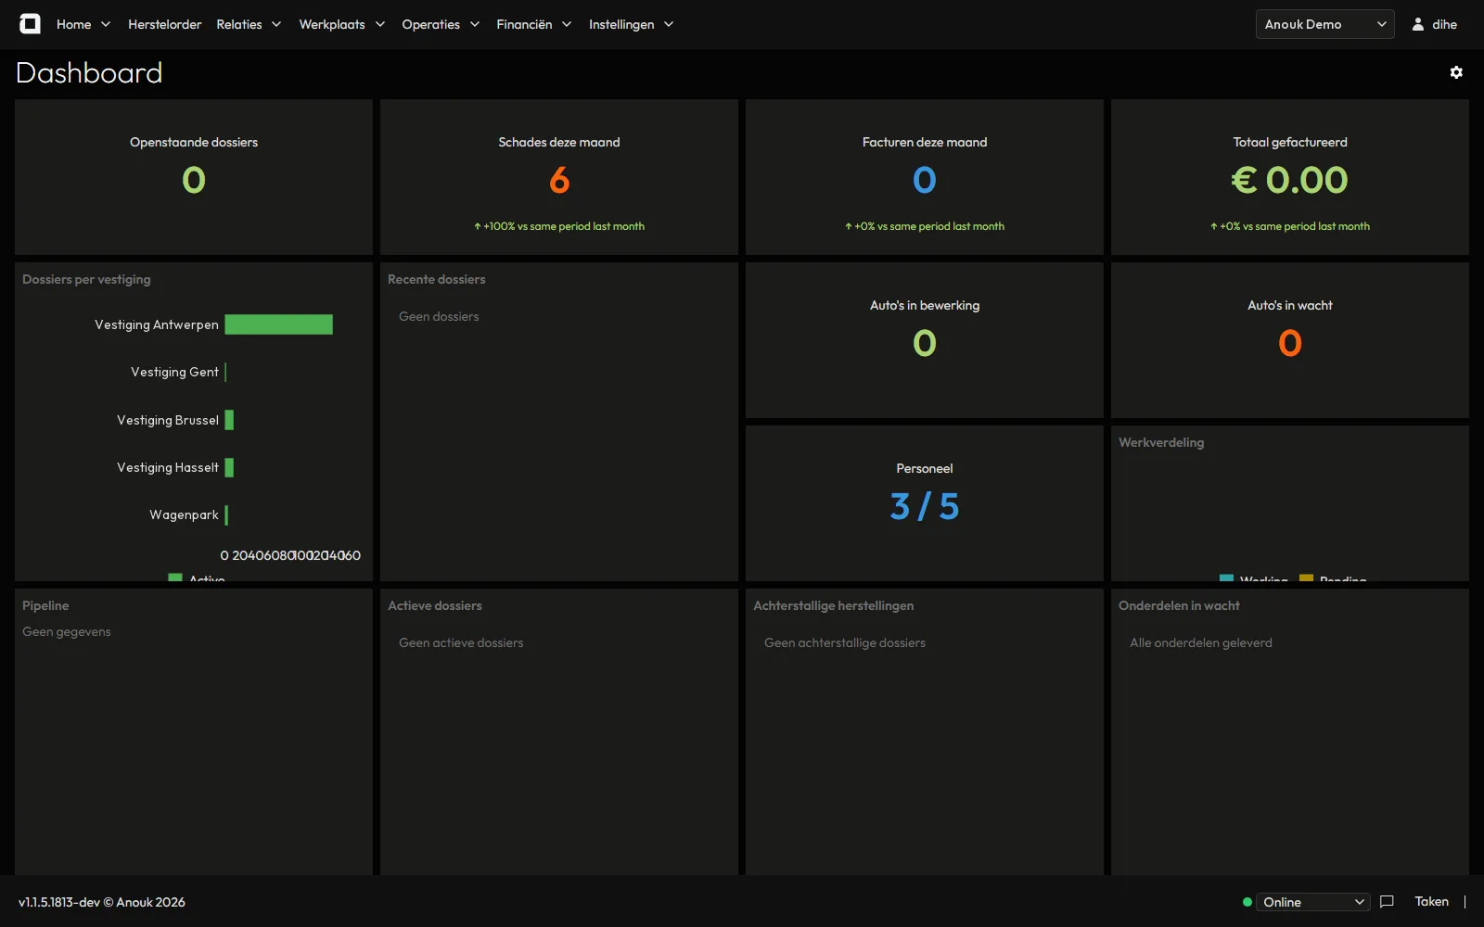Click the Vestiging Brussel bar
Screen dimensions: 1484x927
pos(229,420)
